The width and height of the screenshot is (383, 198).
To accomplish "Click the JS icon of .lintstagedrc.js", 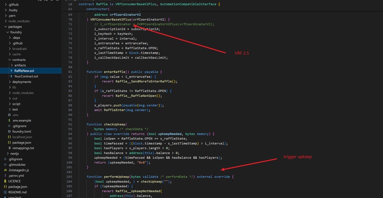I will [5, 170].
